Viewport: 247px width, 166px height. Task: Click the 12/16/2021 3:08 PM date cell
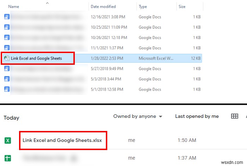pyautogui.click(x=108, y=17)
